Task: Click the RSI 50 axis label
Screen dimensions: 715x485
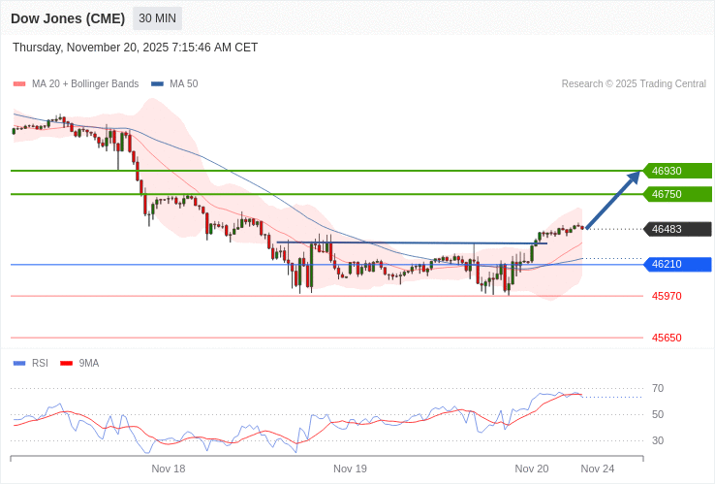Action: point(658,414)
